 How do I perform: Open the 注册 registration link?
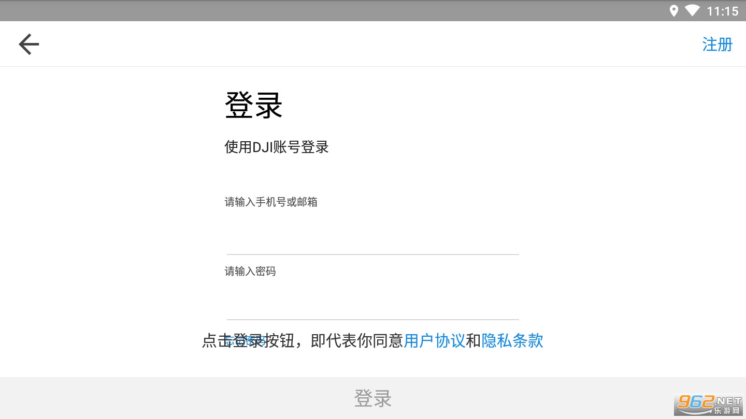(717, 44)
